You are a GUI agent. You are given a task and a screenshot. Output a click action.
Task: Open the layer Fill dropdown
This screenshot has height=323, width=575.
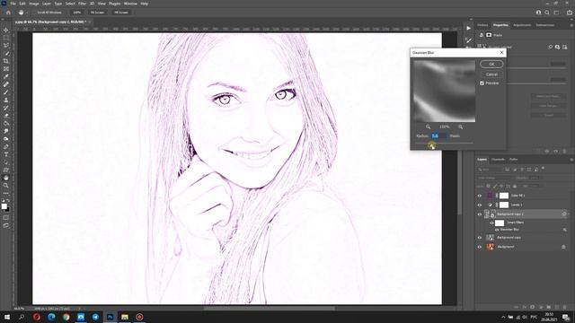[534, 186]
